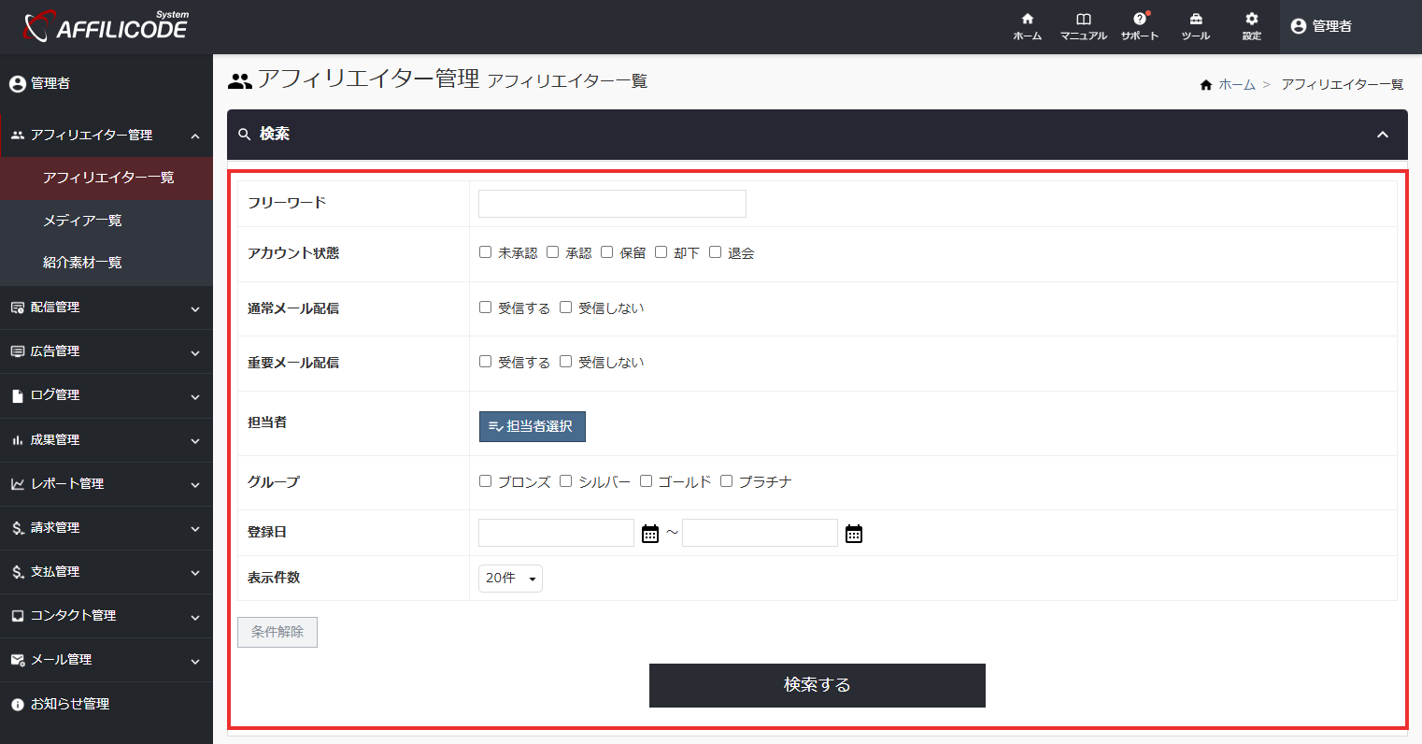
Task: Check the 未承認 account status checkbox
Action: (x=485, y=250)
